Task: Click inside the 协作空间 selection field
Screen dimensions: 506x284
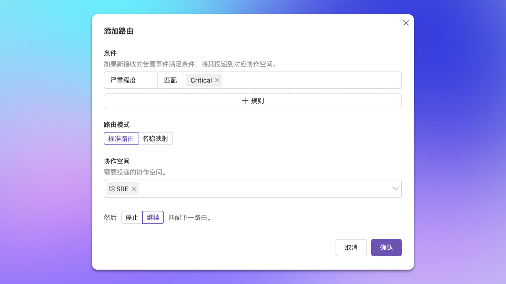Action: tap(264, 189)
